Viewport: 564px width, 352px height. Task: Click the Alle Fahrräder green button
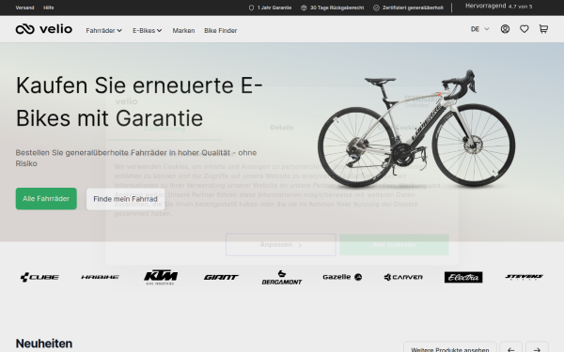click(46, 199)
